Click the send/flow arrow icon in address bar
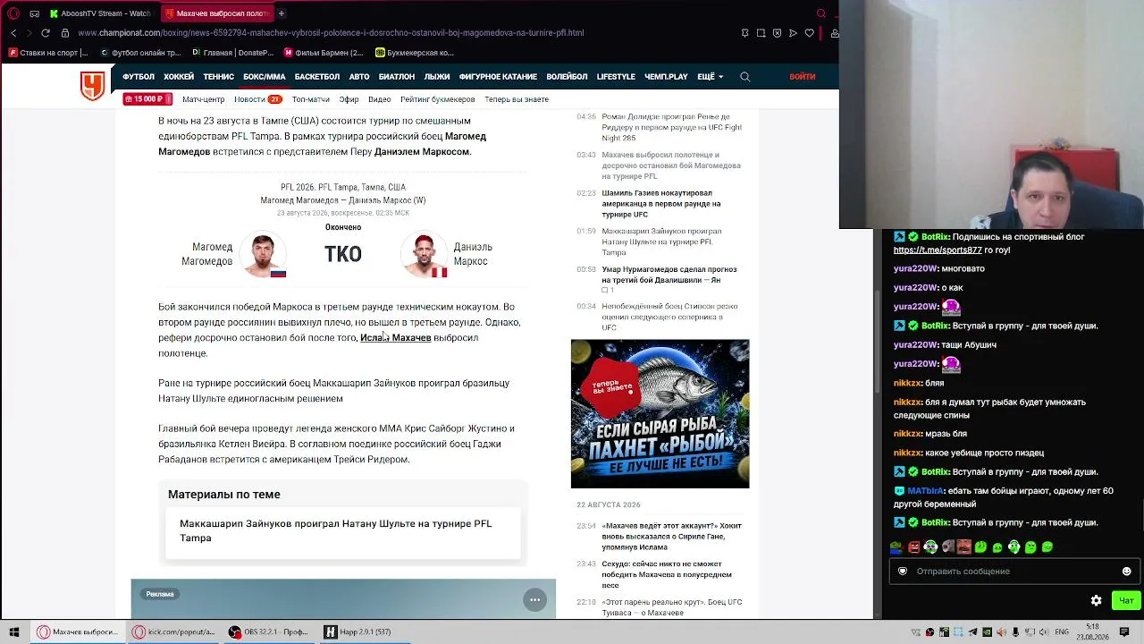The width and height of the screenshot is (1144, 644). [x=793, y=33]
